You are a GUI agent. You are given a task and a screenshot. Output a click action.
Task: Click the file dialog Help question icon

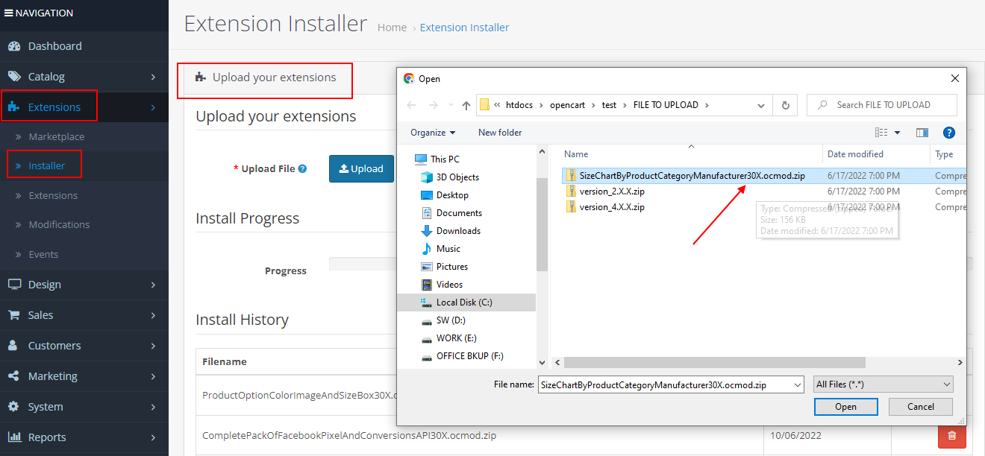click(x=948, y=133)
